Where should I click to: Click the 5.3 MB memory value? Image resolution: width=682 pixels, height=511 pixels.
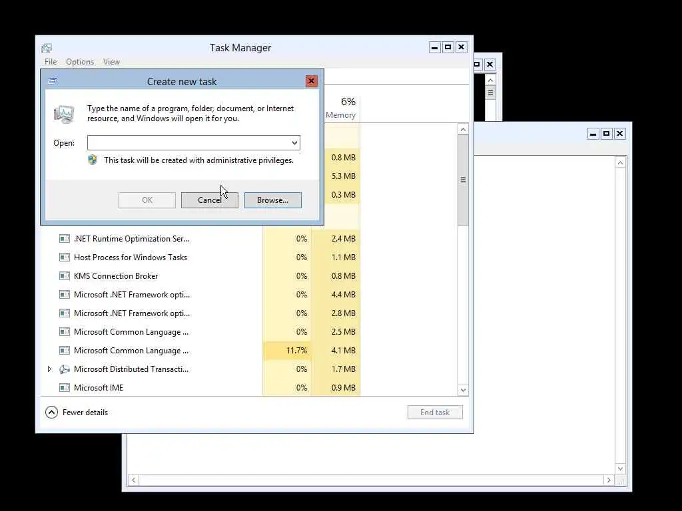coord(343,176)
